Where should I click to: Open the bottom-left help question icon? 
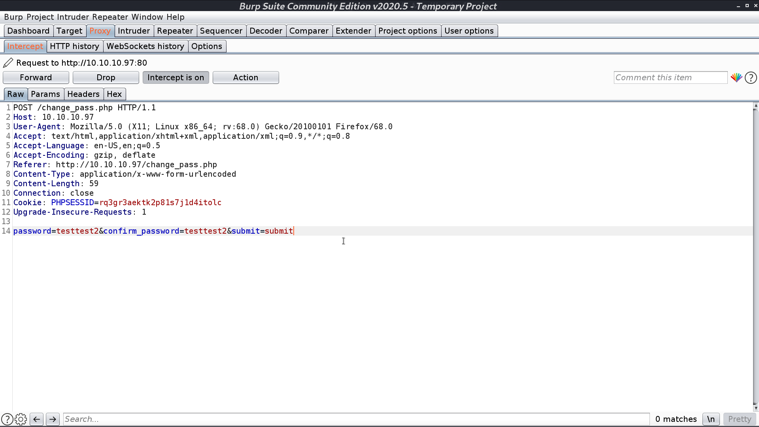(x=7, y=419)
